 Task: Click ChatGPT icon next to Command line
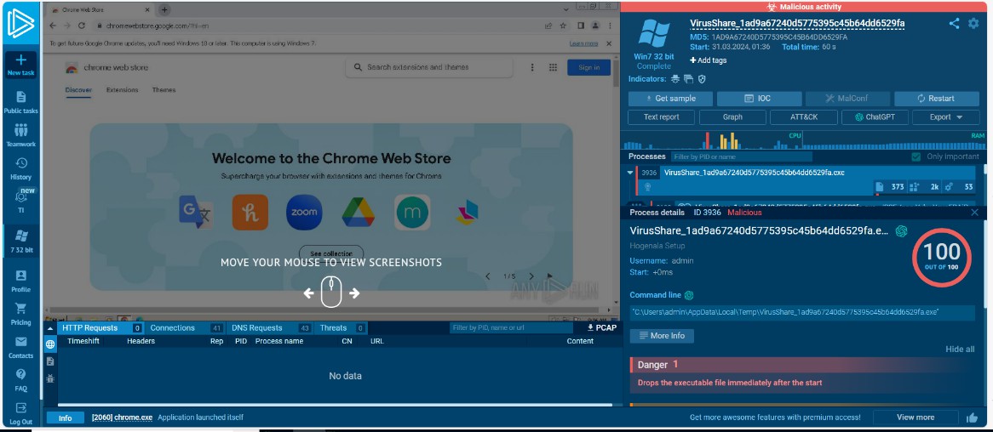tap(689, 295)
